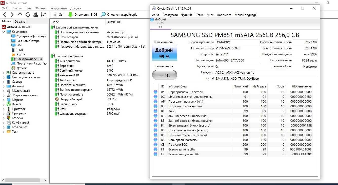Click the Рівень зносу battery field

pyautogui.click(x=68, y=104)
